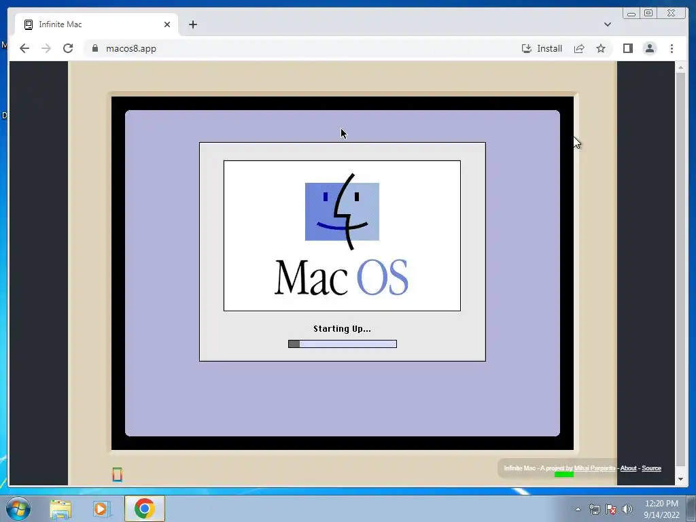Open the Chrome profile avatar menu

[x=650, y=48]
